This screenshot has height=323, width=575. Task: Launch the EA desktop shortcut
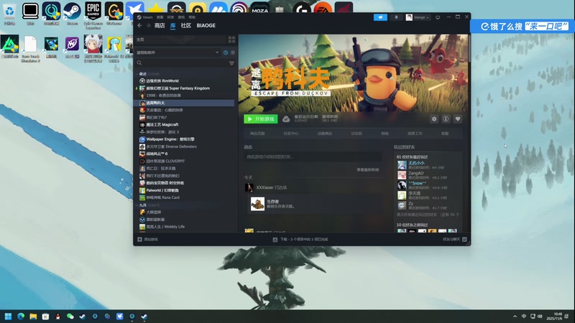tap(323, 8)
